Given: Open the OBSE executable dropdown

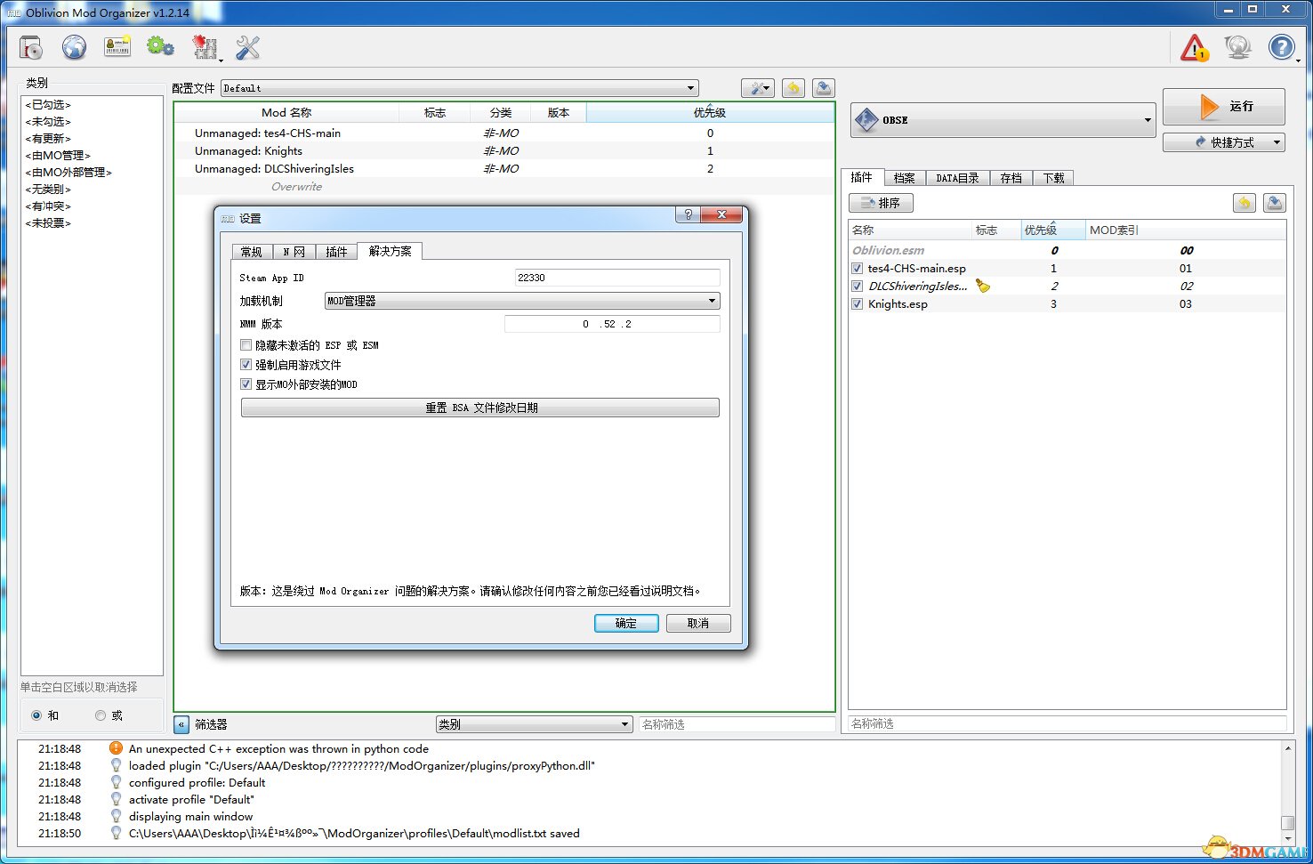Looking at the screenshot, I should [1003, 119].
